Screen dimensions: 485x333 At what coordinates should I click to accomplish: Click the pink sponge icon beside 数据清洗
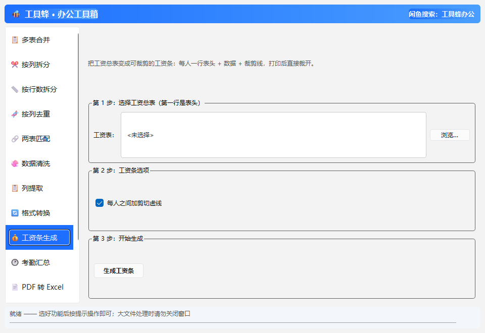(15, 163)
